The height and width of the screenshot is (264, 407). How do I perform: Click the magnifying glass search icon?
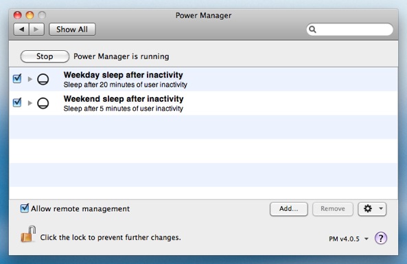pos(313,30)
